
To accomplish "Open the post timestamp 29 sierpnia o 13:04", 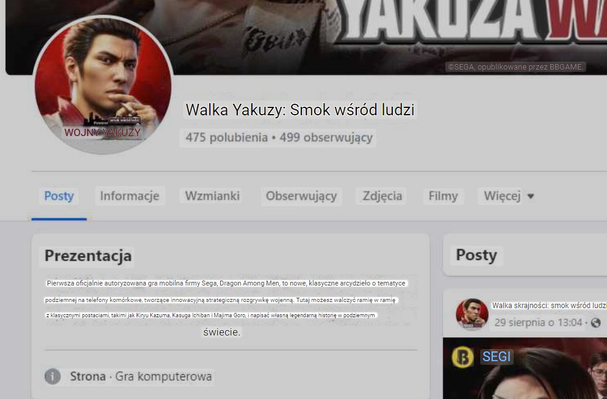I will pyautogui.click(x=538, y=322).
